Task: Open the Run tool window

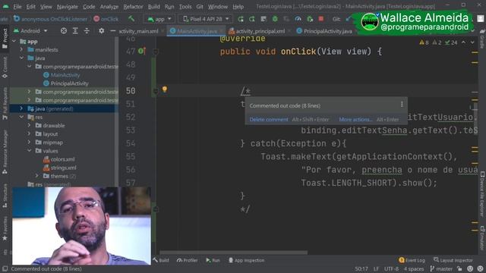Action: tap(213, 260)
